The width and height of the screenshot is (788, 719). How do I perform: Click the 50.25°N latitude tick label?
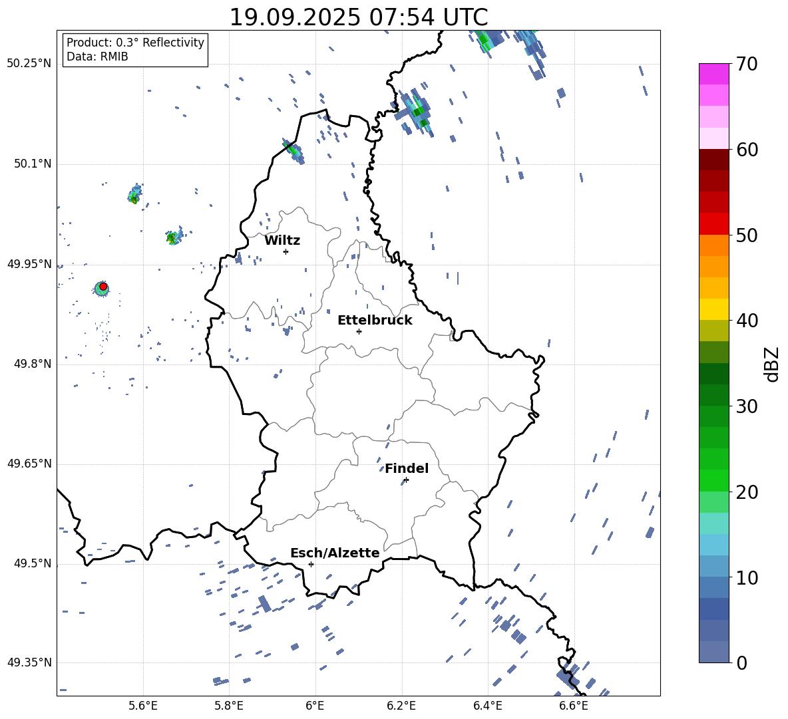[x=29, y=64]
